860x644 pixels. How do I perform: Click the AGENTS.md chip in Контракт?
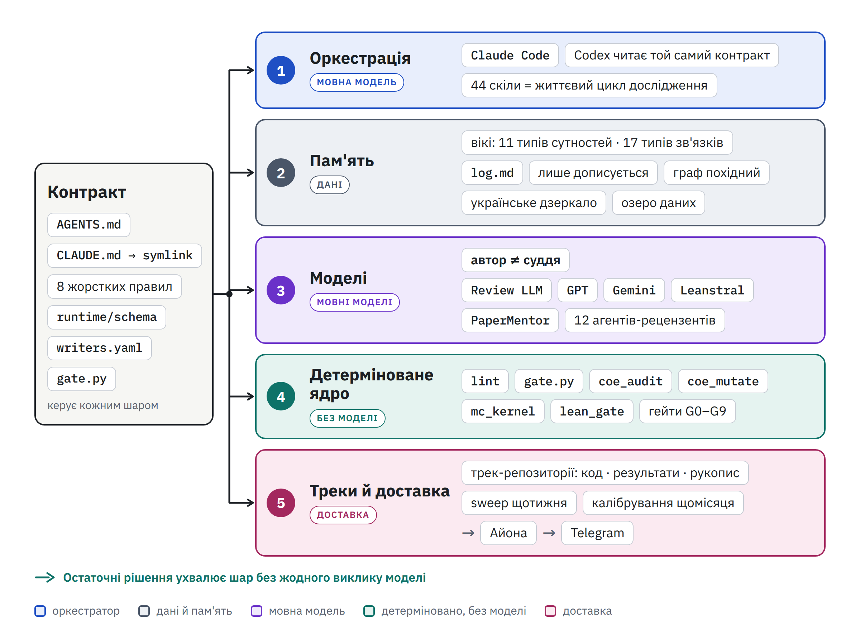(x=89, y=225)
